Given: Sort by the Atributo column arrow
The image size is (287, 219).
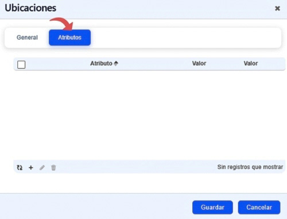Looking at the screenshot, I should point(116,63).
